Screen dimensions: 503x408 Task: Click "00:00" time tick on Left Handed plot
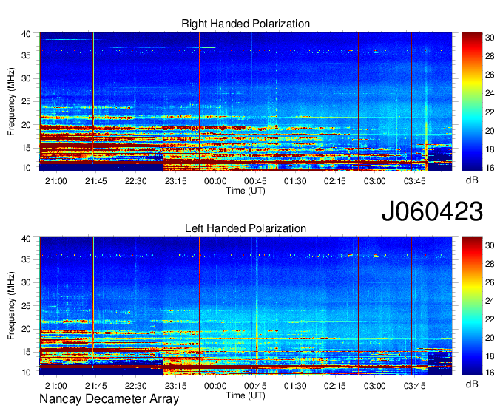pyautogui.click(x=215, y=386)
